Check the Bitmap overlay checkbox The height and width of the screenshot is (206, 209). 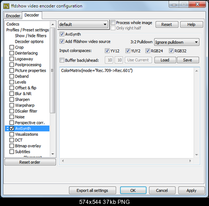[11, 146]
